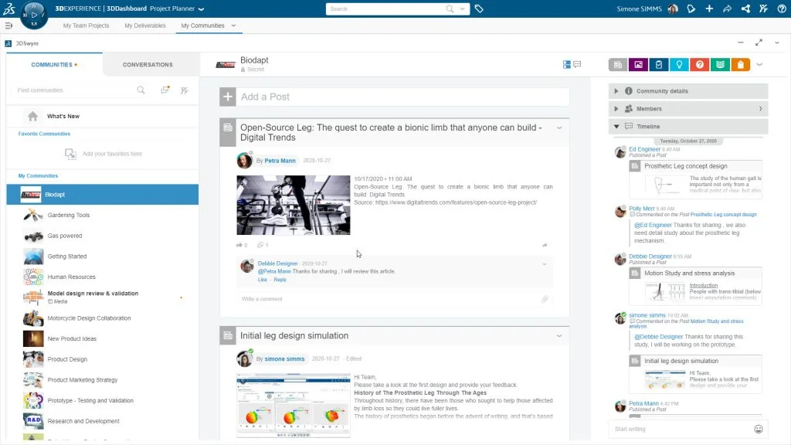Toggle the left side menu icon
This screenshot has height=445, width=791.
[8, 25]
